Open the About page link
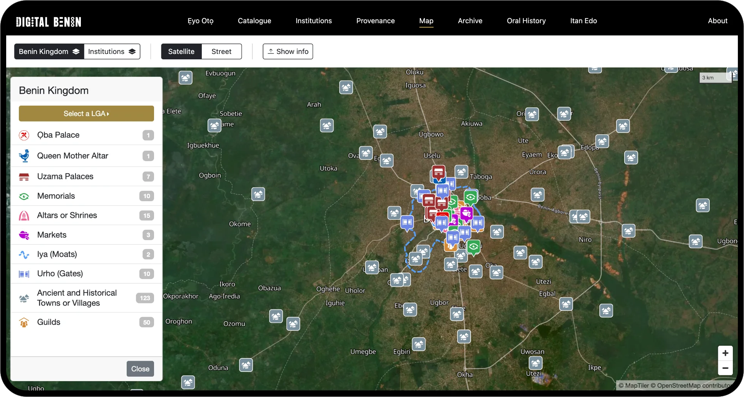This screenshot has height=397, width=744. coord(717,21)
